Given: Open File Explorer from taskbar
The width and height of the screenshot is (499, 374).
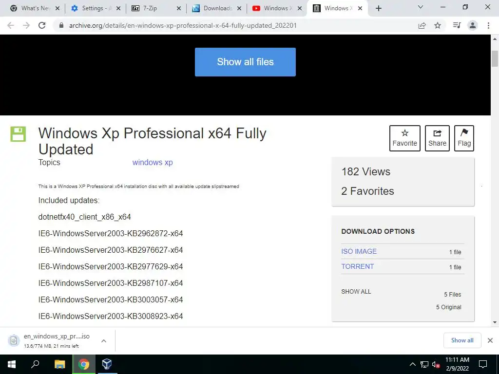Looking at the screenshot, I should tap(59, 364).
